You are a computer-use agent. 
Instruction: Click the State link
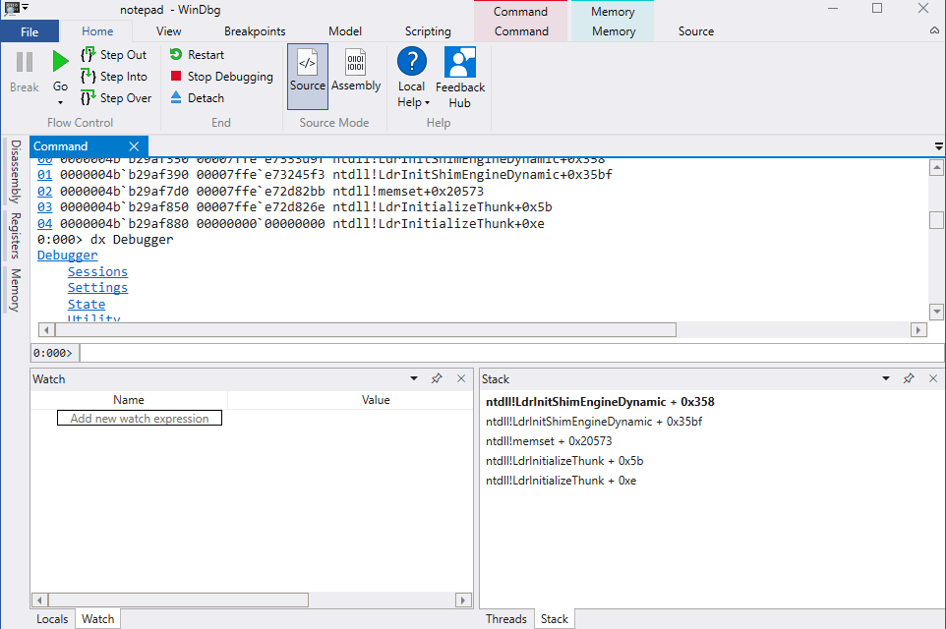tap(87, 304)
